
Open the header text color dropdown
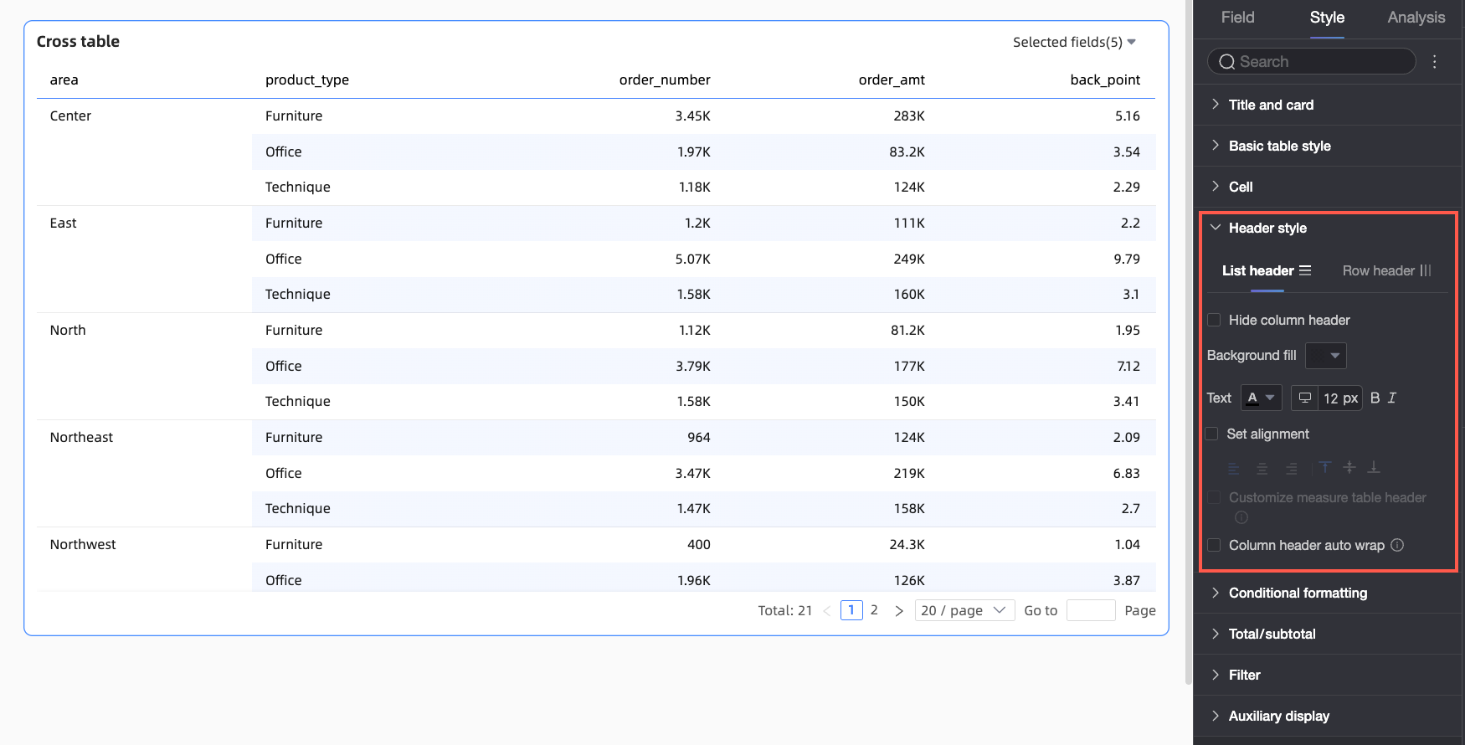[x=1261, y=398]
